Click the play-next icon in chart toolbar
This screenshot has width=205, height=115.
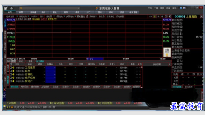click(170, 16)
